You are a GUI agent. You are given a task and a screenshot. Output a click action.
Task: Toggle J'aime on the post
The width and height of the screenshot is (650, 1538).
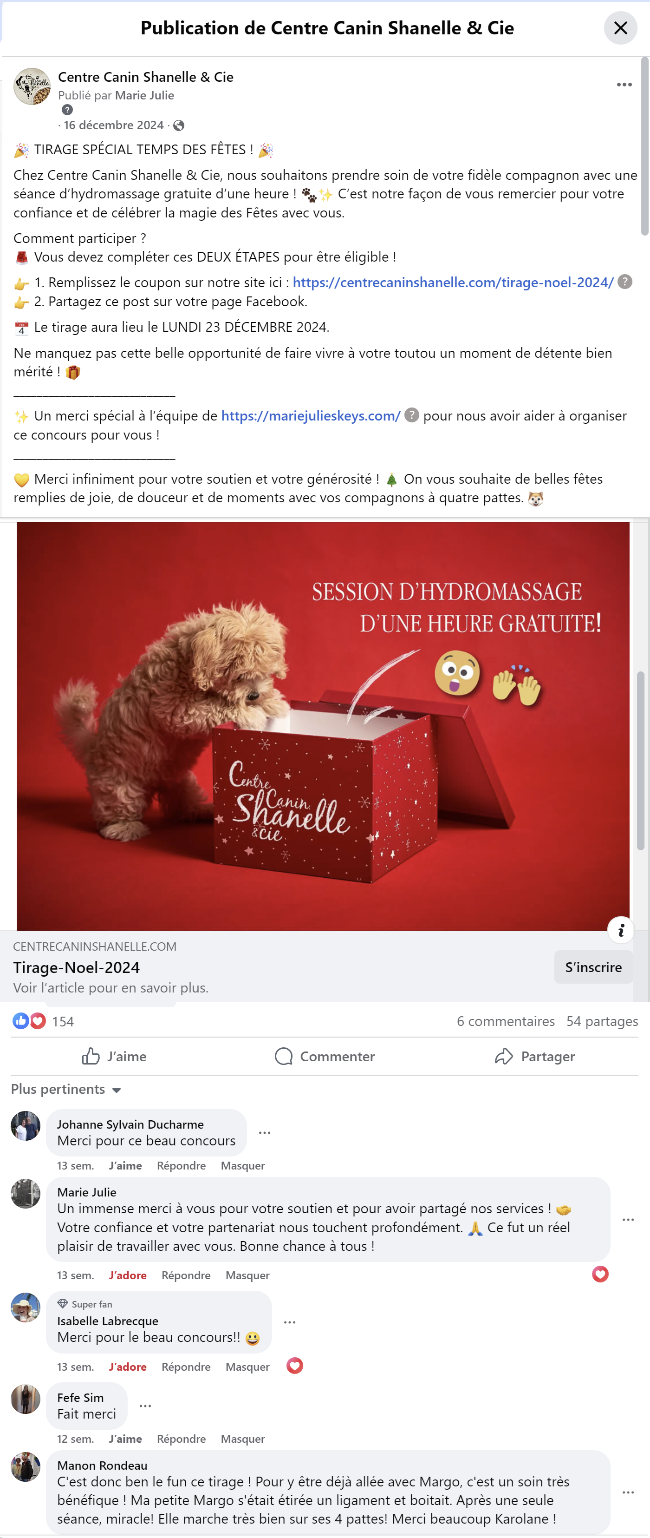[x=114, y=1056]
